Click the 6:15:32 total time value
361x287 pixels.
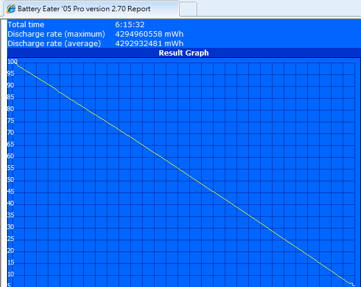point(130,25)
